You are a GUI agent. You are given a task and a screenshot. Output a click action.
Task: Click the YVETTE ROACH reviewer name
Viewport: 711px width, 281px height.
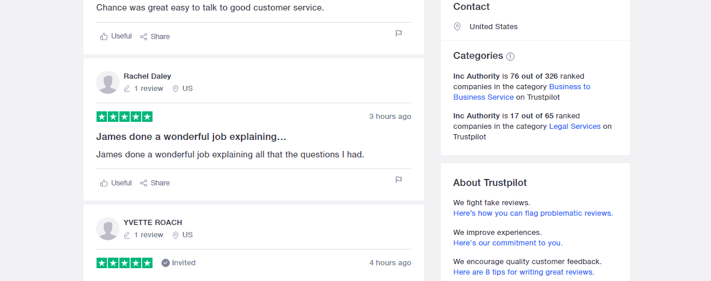(153, 222)
